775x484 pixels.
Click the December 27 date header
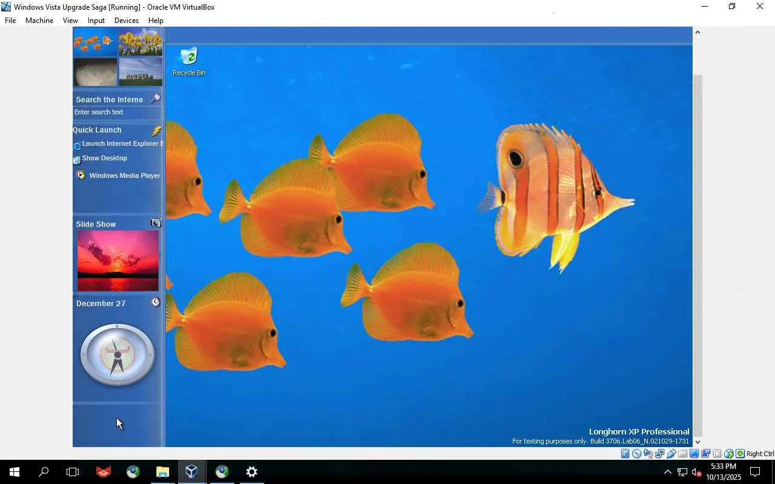(x=101, y=304)
